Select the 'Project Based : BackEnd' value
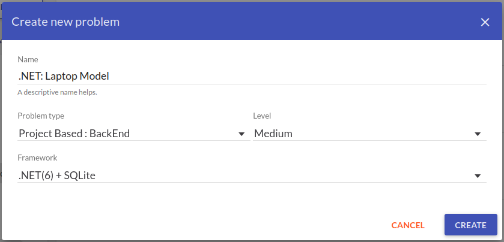This screenshot has width=504, height=242. click(x=74, y=134)
